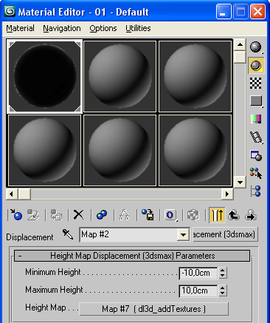Click the Maximum Height value field
Image resolution: width=270 pixels, height=323 pixels.
tap(198, 290)
